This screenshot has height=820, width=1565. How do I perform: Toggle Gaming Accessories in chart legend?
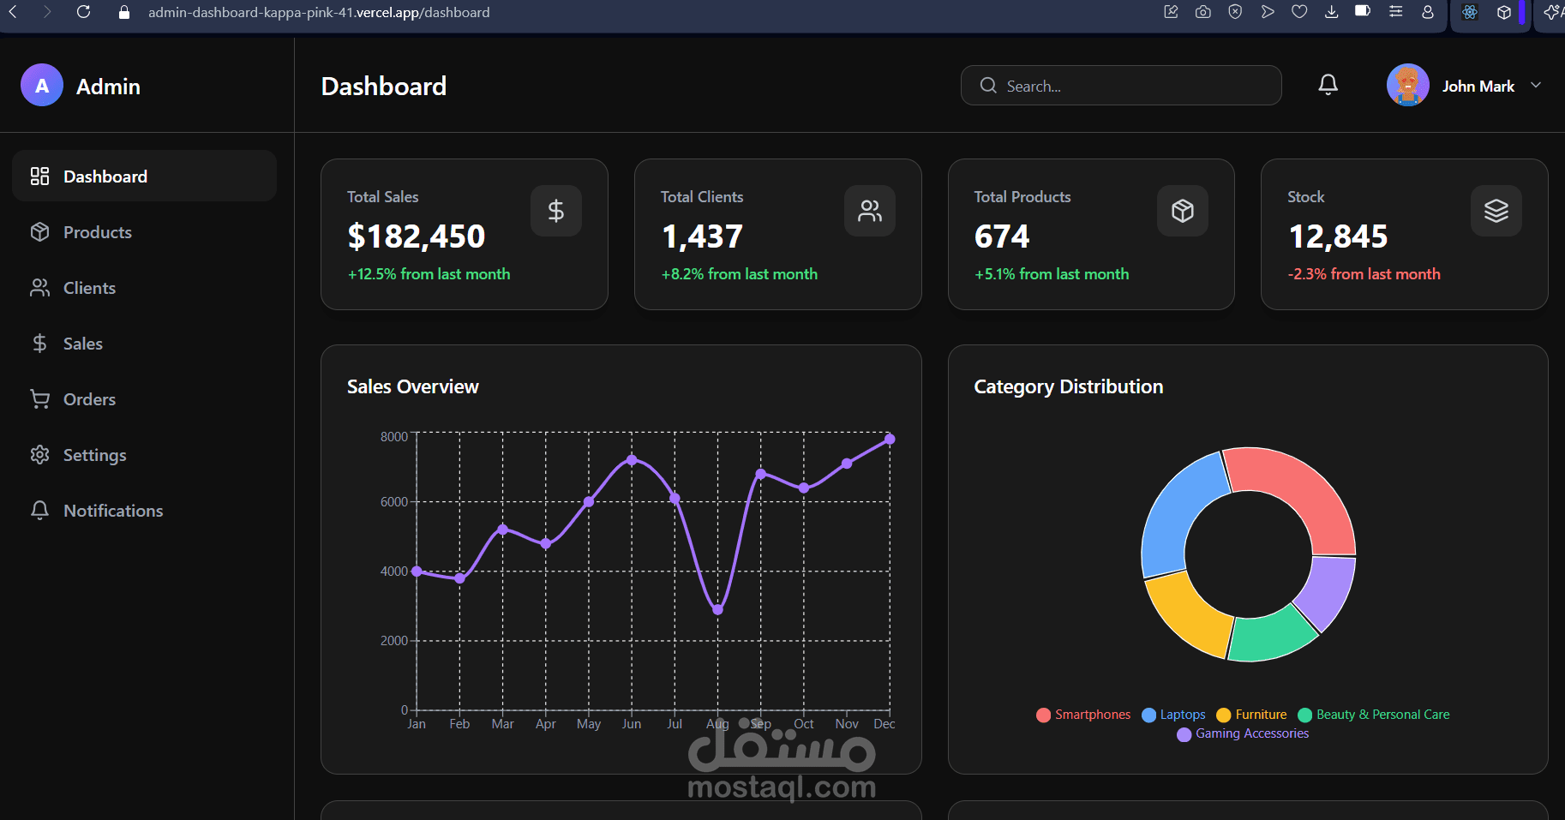click(x=1243, y=733)
